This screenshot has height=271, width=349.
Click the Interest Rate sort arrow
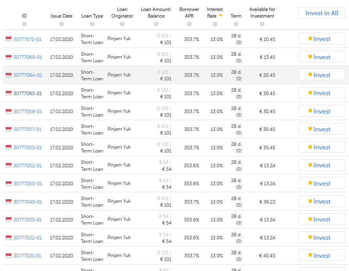(x=220, y=16)
